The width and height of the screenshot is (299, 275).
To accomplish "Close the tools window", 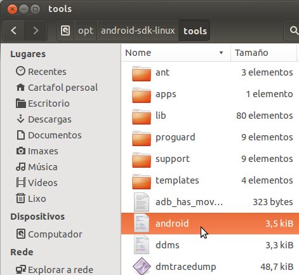I will click(12, 10).
